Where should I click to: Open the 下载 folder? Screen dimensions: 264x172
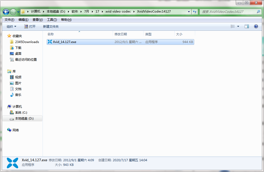(18, 48)
